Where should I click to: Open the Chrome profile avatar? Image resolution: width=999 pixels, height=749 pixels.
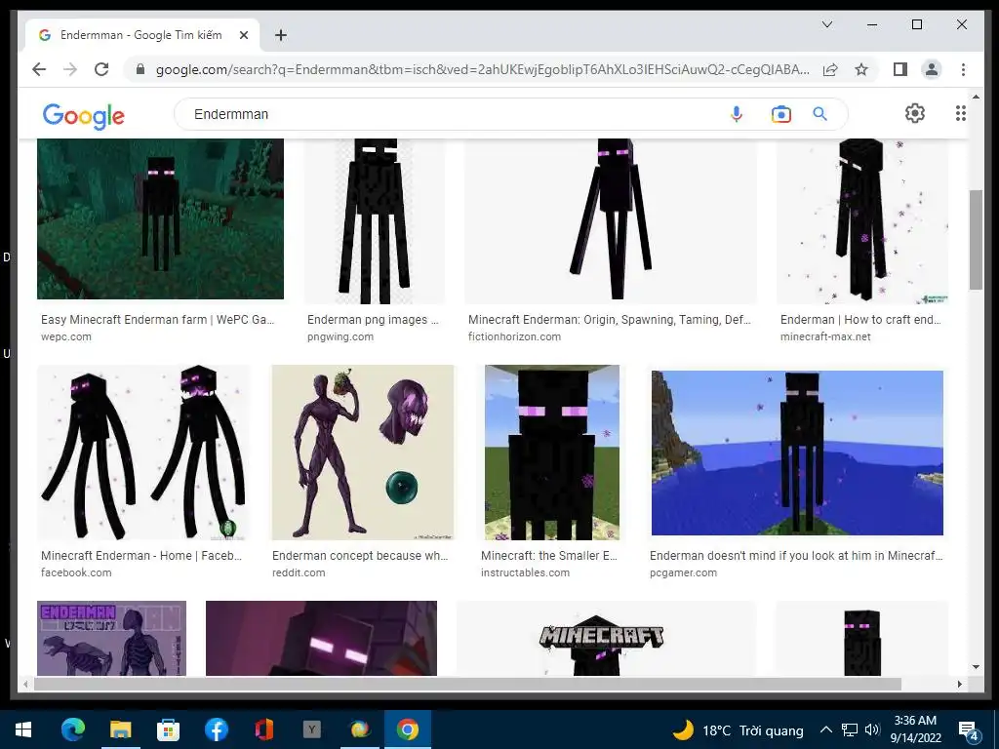pos(932,69)
